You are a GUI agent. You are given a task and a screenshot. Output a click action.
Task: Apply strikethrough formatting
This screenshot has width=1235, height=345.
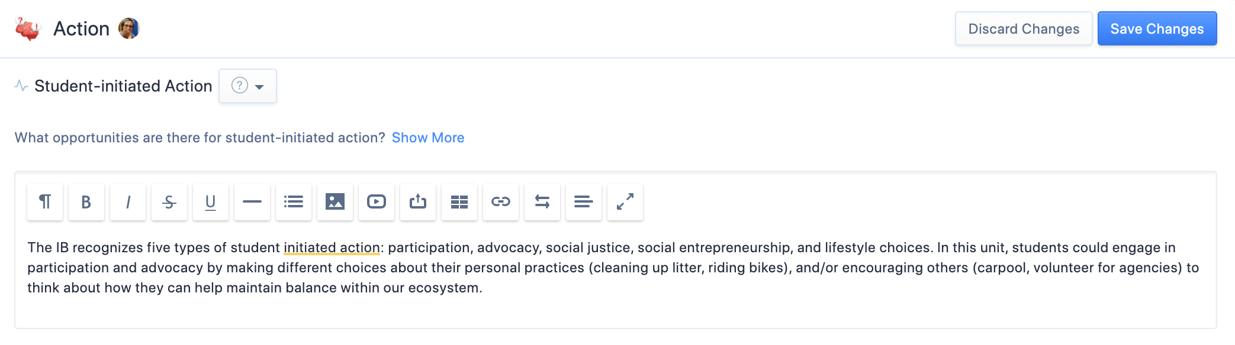tap(169, 202)
